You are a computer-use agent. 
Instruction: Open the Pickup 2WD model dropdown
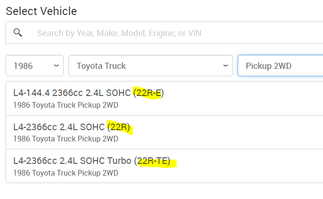click(280, 66)
